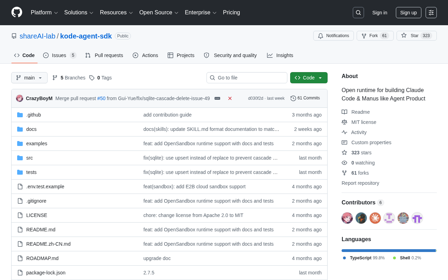Click the stars star icon in About

(x=344, y=153)
